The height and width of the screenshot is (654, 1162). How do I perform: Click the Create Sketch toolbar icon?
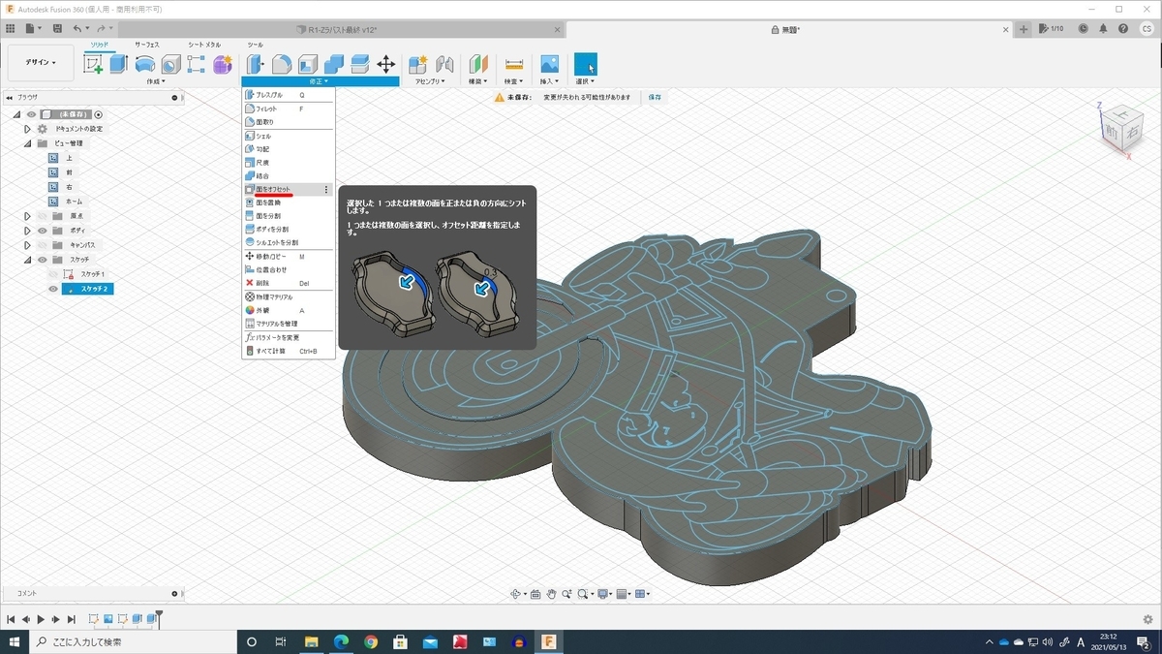93,64
